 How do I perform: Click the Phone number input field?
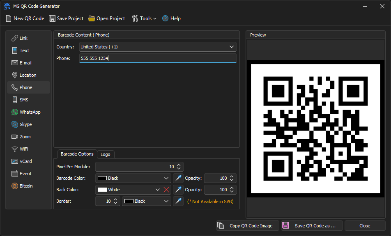click(x=158, y=58)
